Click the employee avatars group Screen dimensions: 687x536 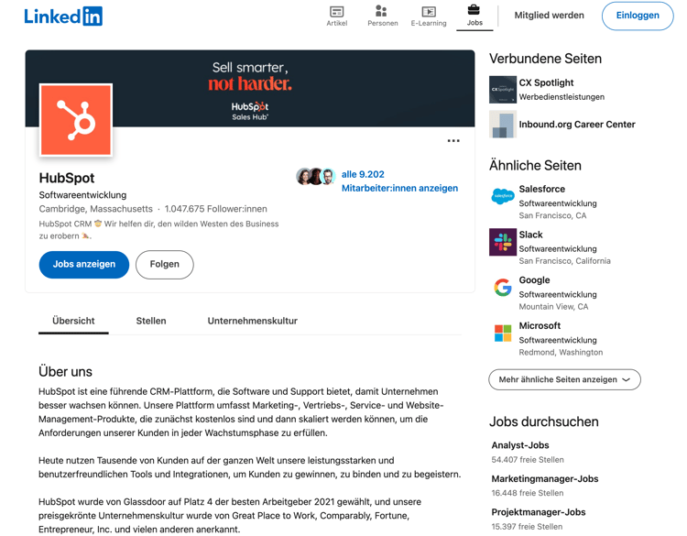coord(316,177)
